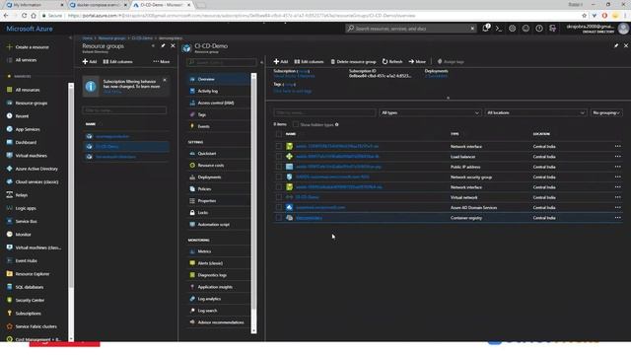
Task: Toggle Show hidden types checkbox
Action: click(x=296, y=125)
